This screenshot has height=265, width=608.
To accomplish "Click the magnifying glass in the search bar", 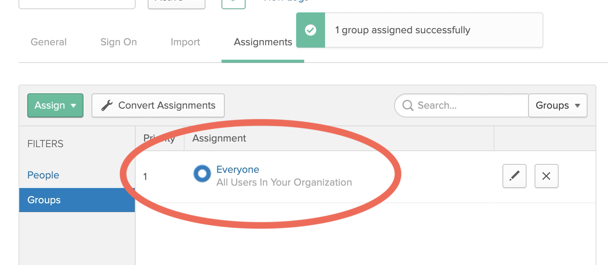I will (x=408, y=105).
